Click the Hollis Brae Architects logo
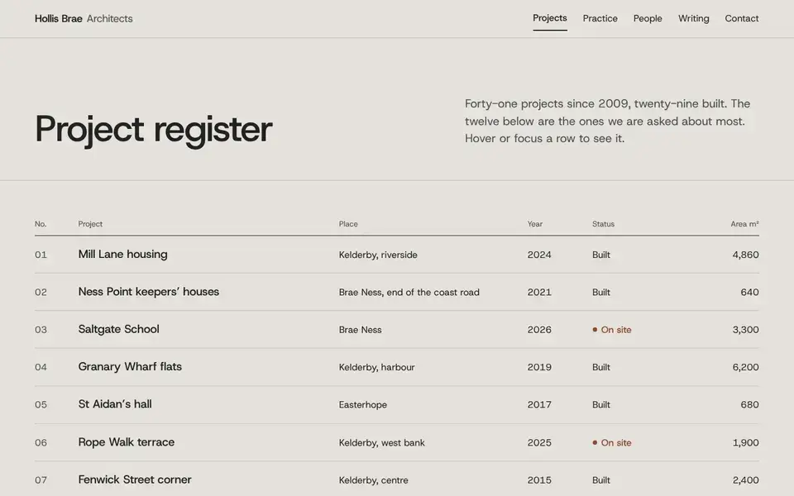The height and width of the screenshot is (496, 794). (84, 19)
